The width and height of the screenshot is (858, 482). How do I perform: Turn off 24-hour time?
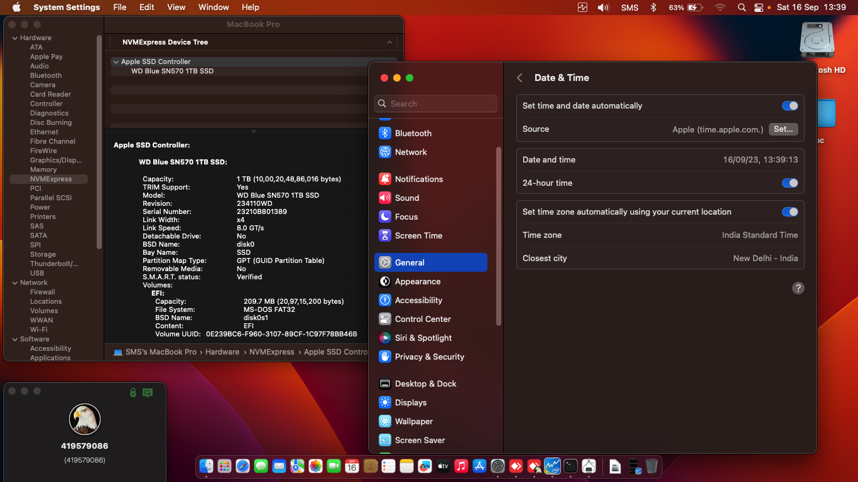coord(790,183)
